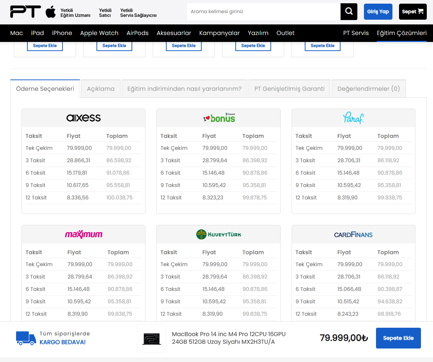Click Paraf 3 Taksit total 86.118,92
The width and height of the screenshot is (433, 362).
click(x=388, y=160)
